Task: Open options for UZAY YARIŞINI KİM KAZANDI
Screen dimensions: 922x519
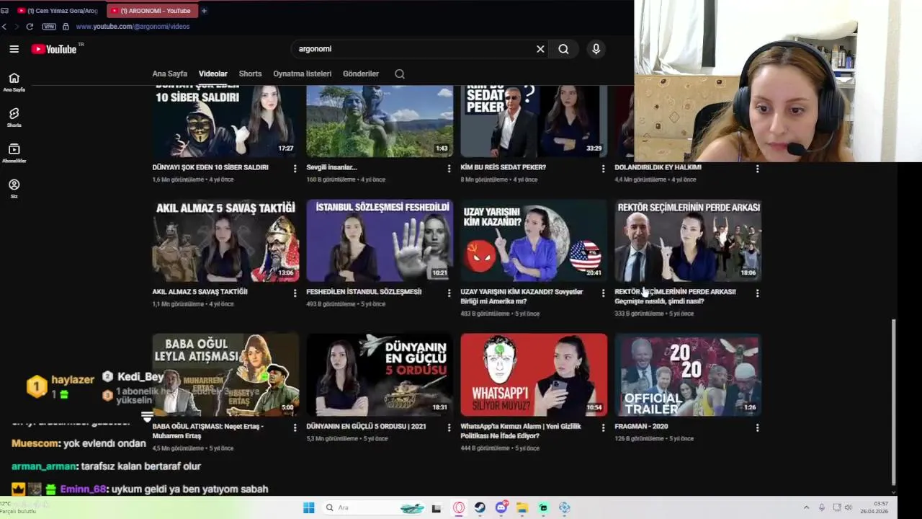Action: coord(603,293)
